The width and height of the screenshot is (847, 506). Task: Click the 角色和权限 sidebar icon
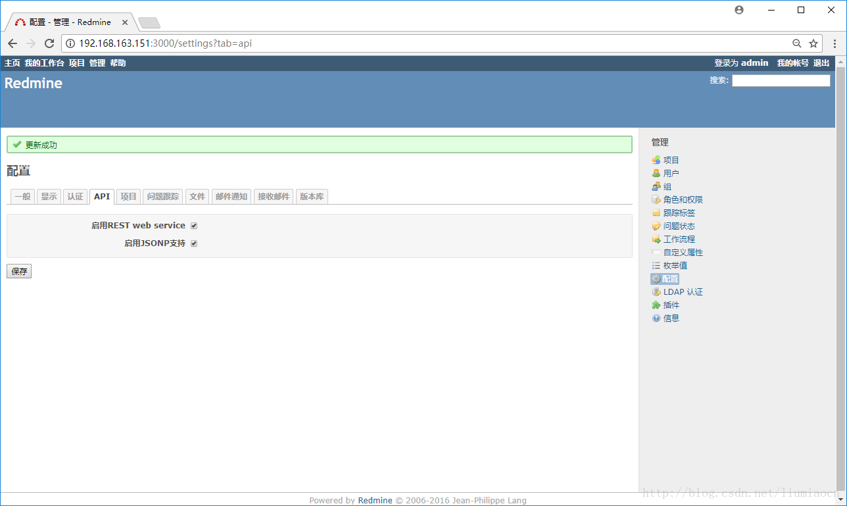tap(656, 199)
